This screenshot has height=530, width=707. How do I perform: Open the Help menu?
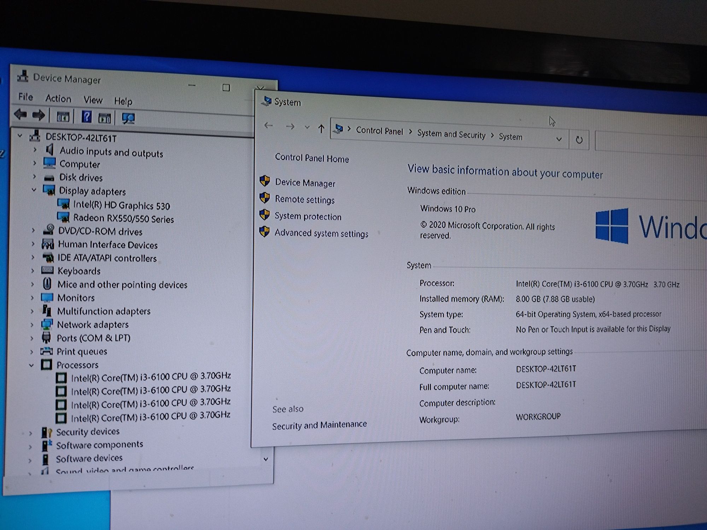click(123, 101)
